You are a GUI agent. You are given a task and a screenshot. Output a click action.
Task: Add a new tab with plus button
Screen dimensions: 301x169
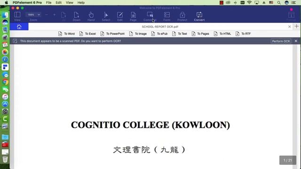tap(297, 26)
